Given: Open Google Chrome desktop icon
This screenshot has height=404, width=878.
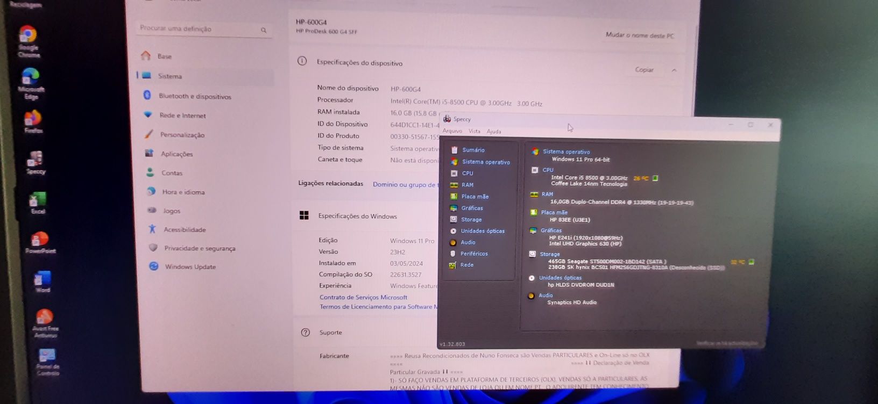Looking at the screenshot, I should tap(28, 41).
